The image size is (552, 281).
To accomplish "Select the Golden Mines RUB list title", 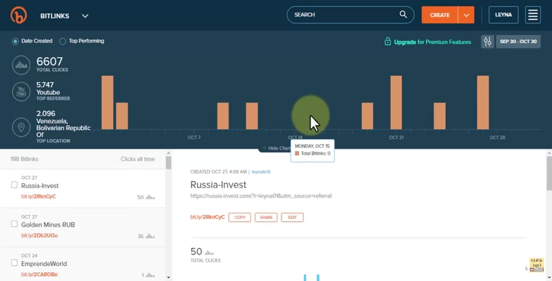I will tap(48, 225).
